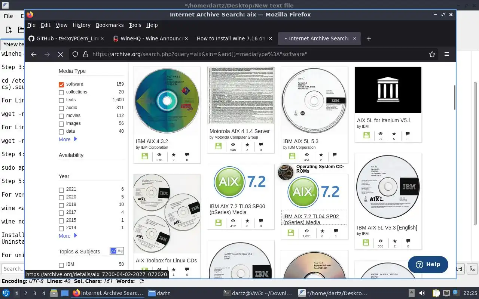The height and width of the screenshot is (299, 479).
Task: Click the Help button
Action: coord(428,264)
